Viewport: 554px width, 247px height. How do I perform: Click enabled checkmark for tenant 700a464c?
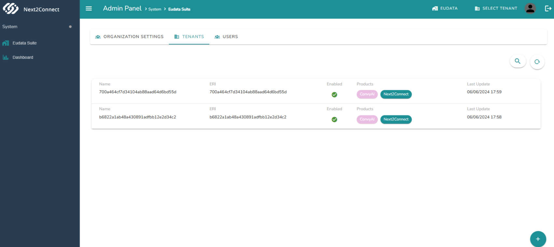[x=334, y=95]
